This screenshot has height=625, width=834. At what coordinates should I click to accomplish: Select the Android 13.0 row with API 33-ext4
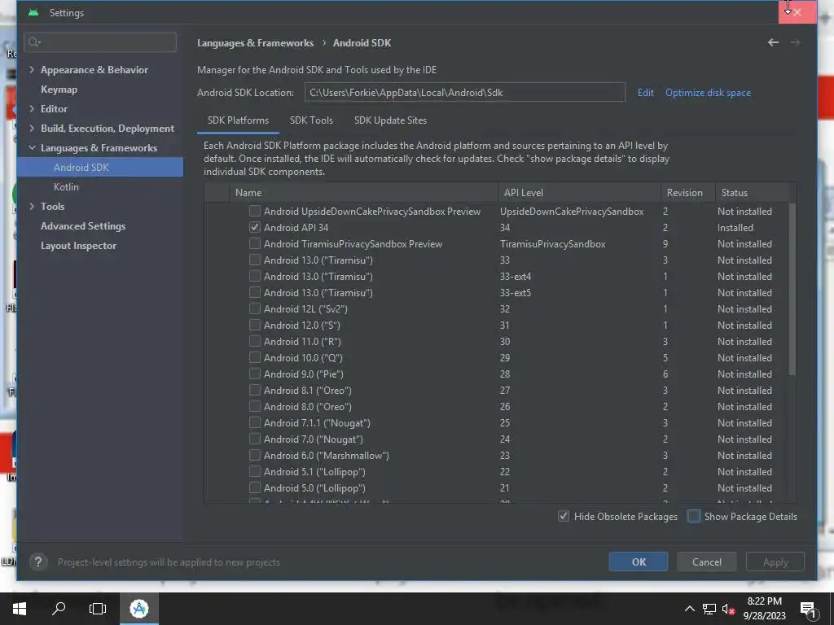point(500,277)
